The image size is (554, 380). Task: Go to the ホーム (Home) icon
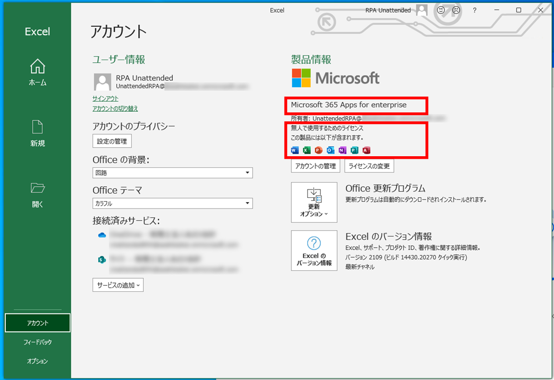tap(38, 66)
